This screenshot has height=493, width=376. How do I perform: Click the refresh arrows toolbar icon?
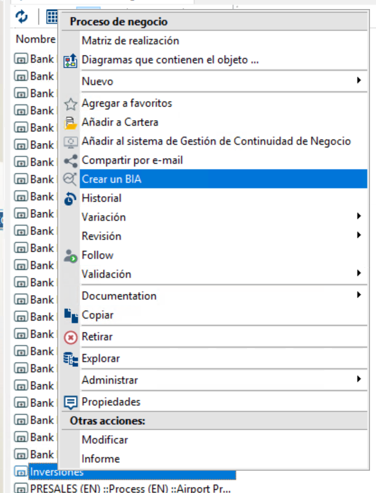click(22, 17)
